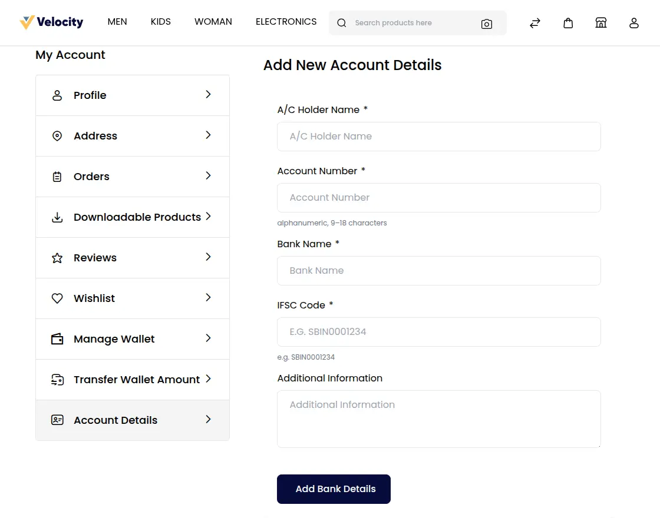Viewport: 660px width, 518px height.
Task: Click the Address location pin icon
Action: tap(57, 135)
